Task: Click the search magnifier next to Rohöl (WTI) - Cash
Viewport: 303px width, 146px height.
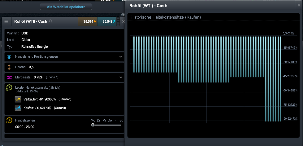Action: pos(51,21)
